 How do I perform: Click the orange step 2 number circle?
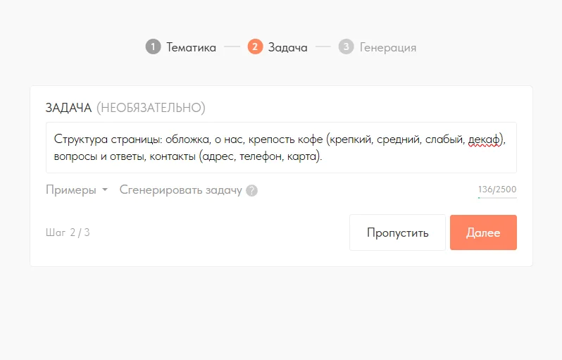(x=255, y=47)
